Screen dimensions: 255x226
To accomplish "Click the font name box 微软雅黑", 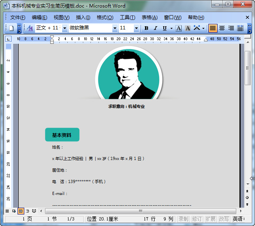I will tap(90, 28).
